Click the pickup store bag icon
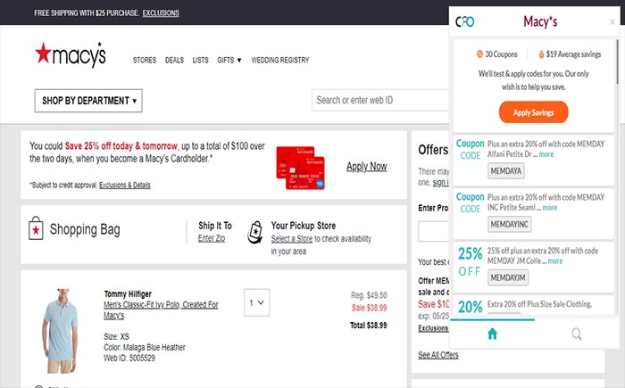 click(255, 232)
